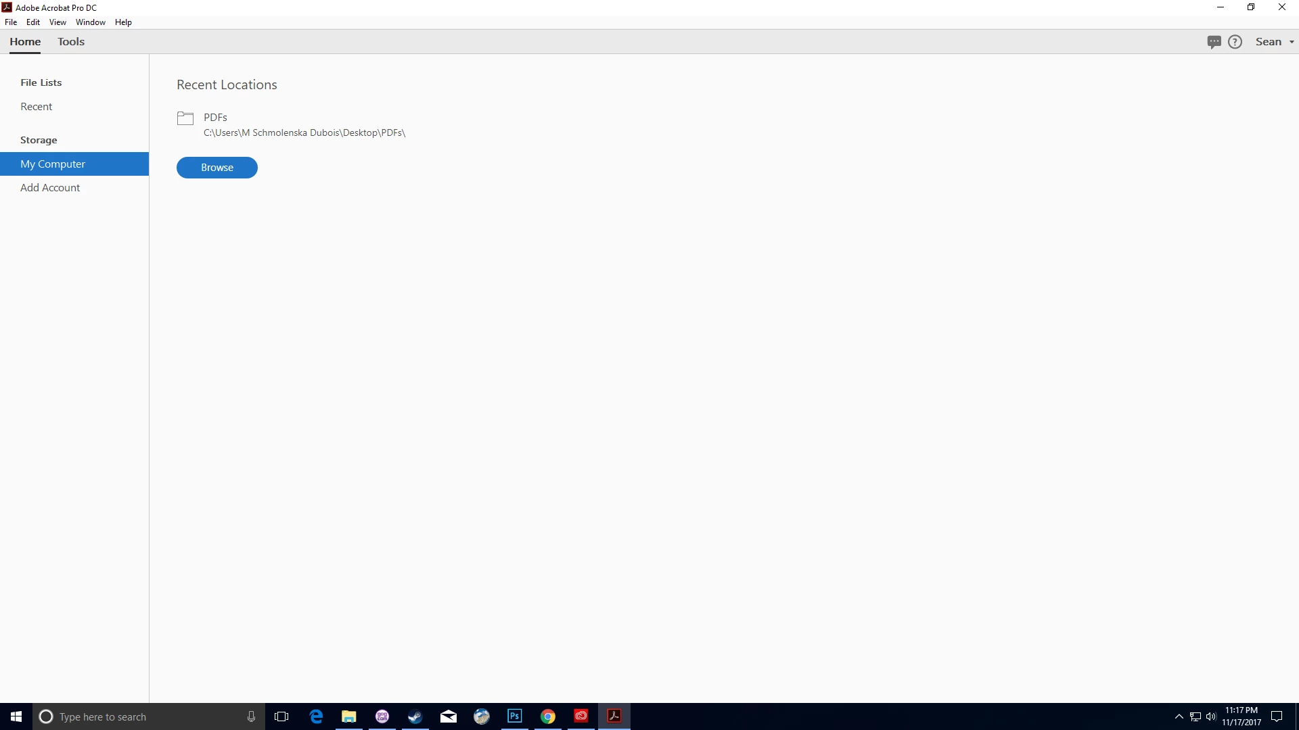Open the File menu
The height and width of the screenshot is (730, 1299).
tap(11, 22)
